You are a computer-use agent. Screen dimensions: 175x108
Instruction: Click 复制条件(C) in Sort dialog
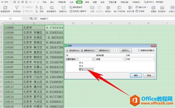tap(103, 50)
